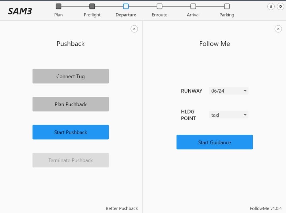Go to the Plan stage label

tap(58, 15)
